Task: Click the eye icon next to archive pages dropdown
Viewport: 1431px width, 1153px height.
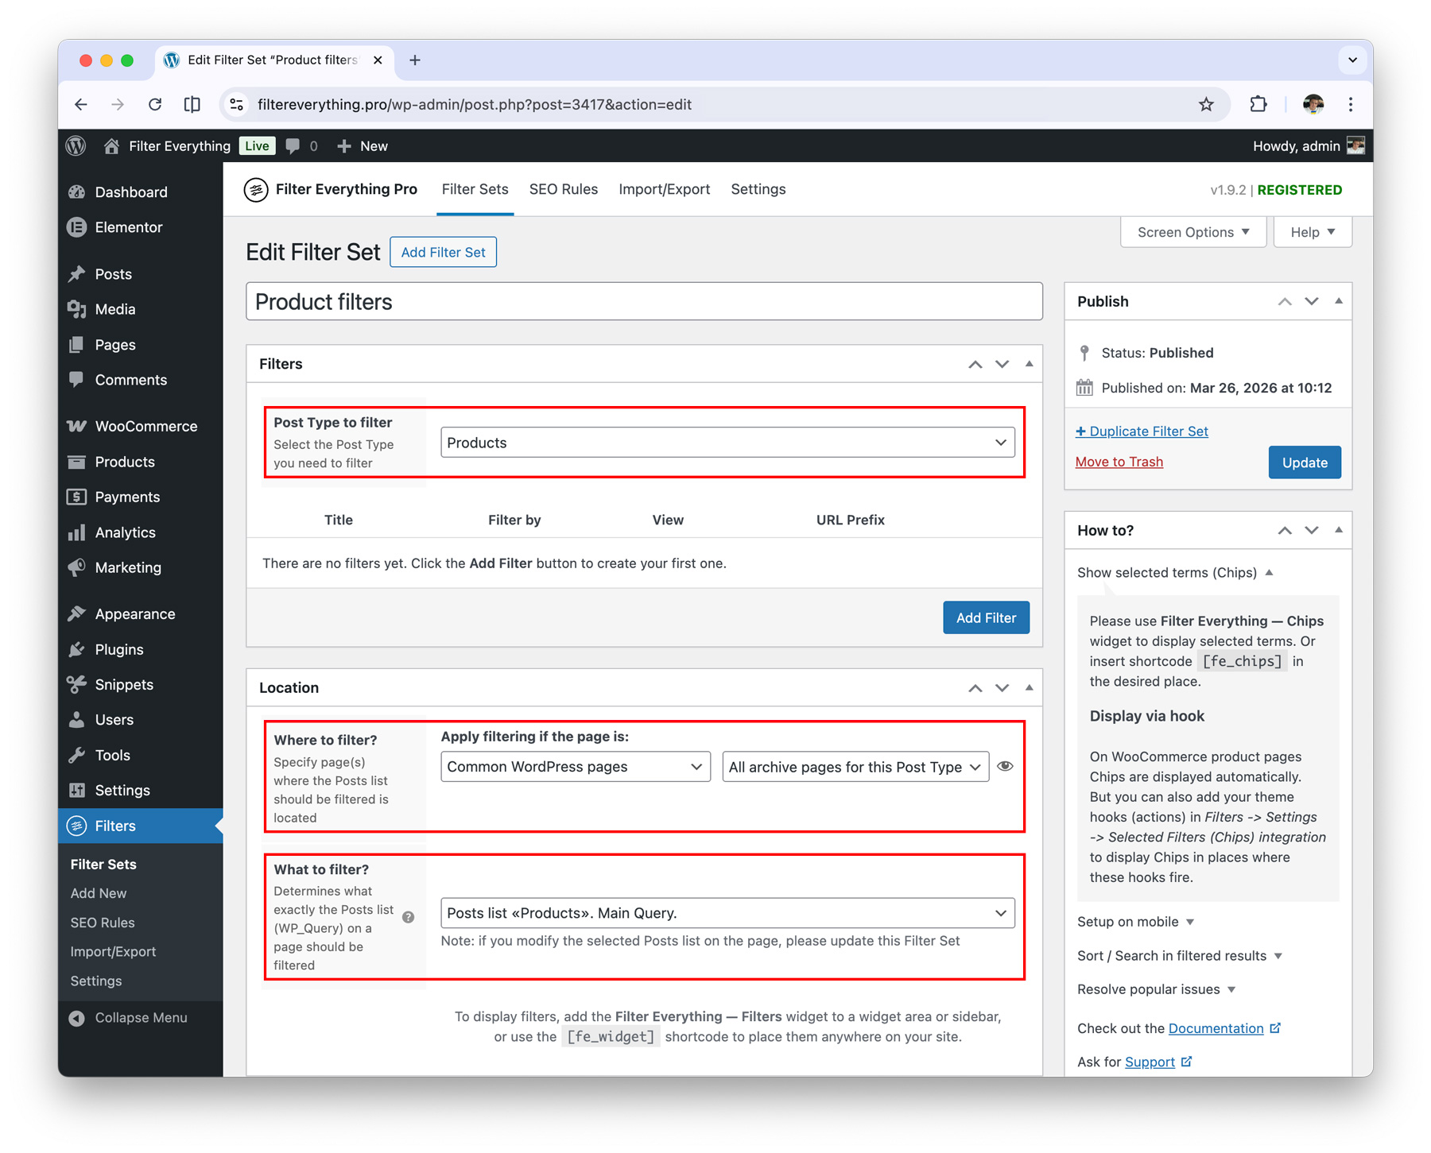Action: pos(1005,767)
